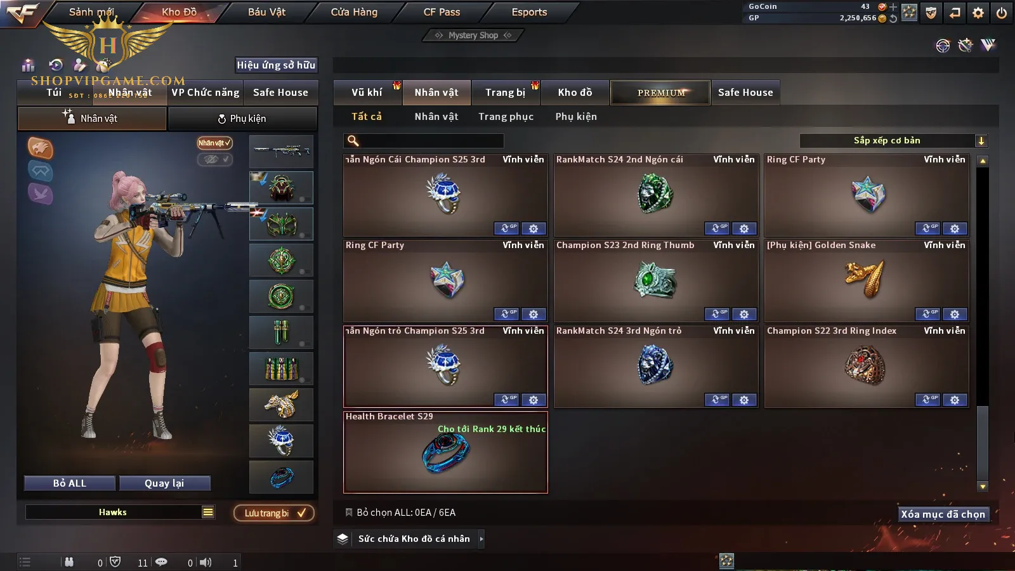1015x571 pixels.
Task: Click the power exit icon in top bar
Action: pyautogui.click(x=1002, y=13)
